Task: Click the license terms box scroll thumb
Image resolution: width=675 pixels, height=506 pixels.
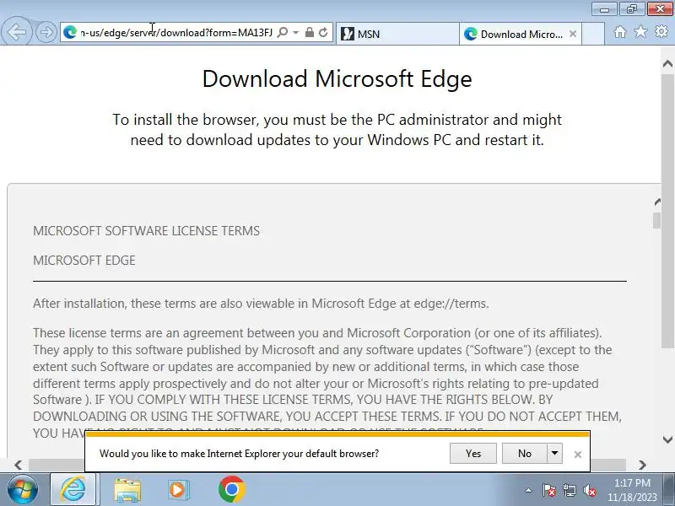Action: (x=657, y=220)
